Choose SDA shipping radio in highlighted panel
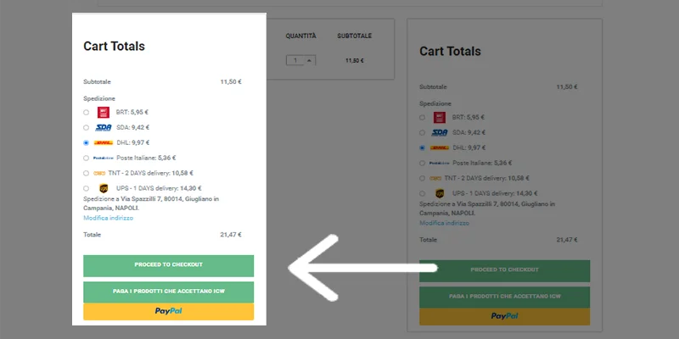Image resolution: width=679 pixels, height=339 pixels. click(x=87, y=127)
